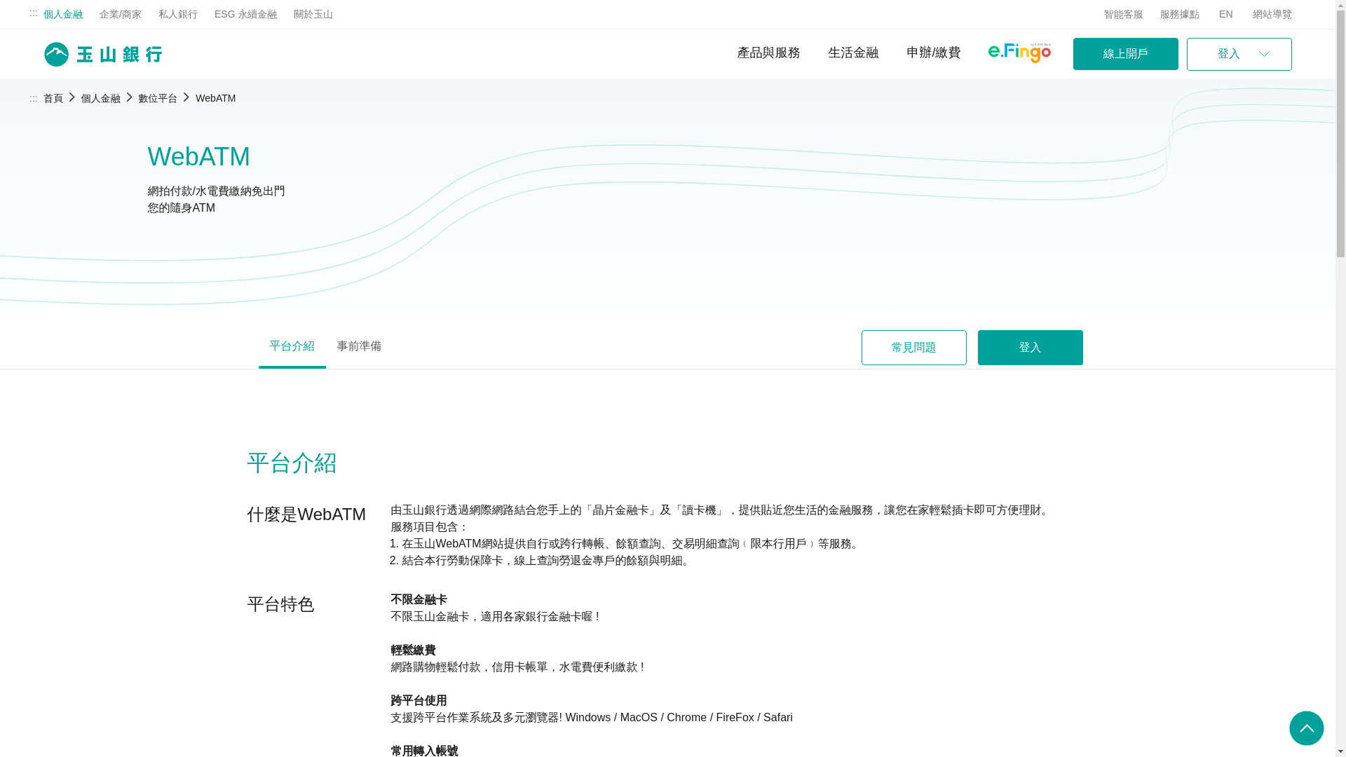Switch to the 事前準備 tab
Viewport: 1346px width, 757px height.
point(359,347)
